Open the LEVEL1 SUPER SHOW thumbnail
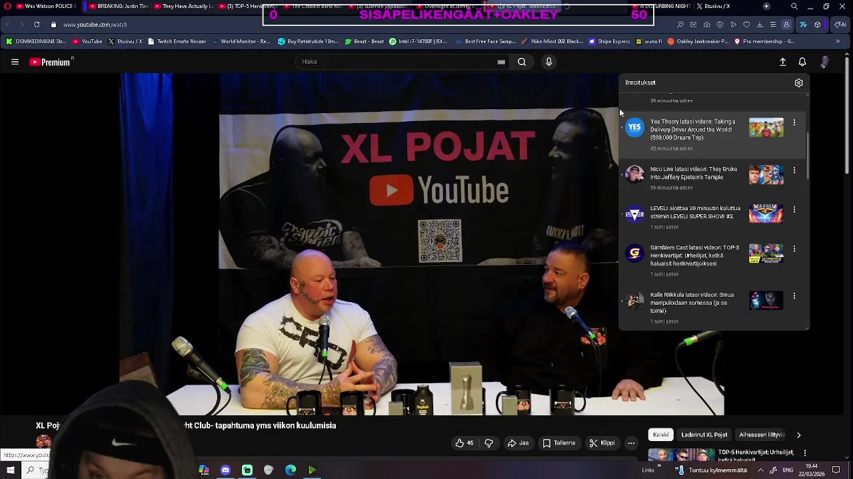The width and height of the screenshot is (853, 479). pos(766,214)
